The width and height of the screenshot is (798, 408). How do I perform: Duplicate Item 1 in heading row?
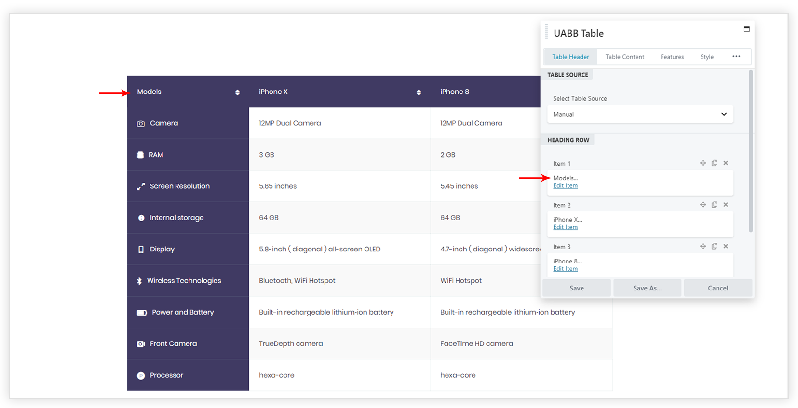click(714, 163)
